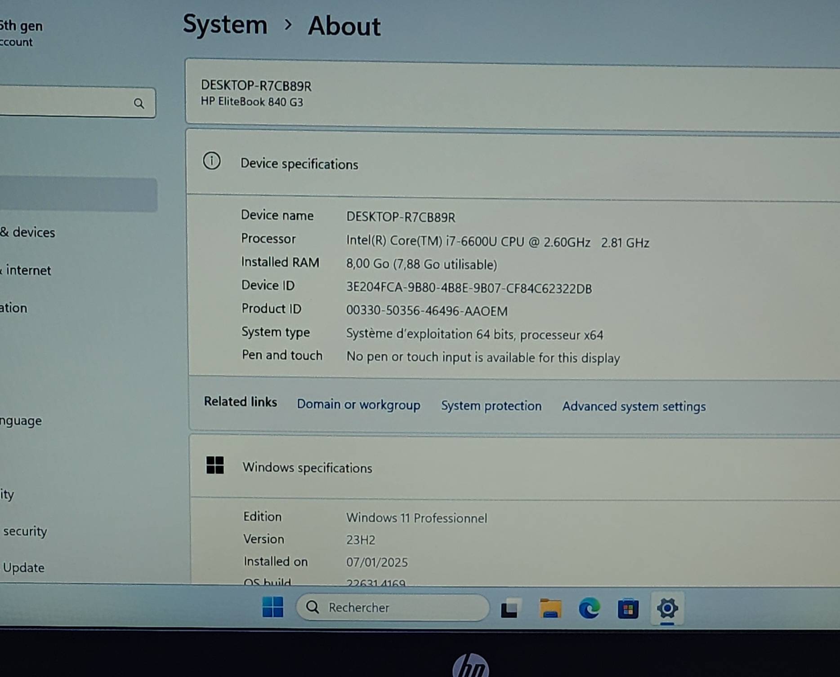The width and height of the screenshot is (840, 677).
Task: Open Domain or workgroup link
Action: [358, 404]
